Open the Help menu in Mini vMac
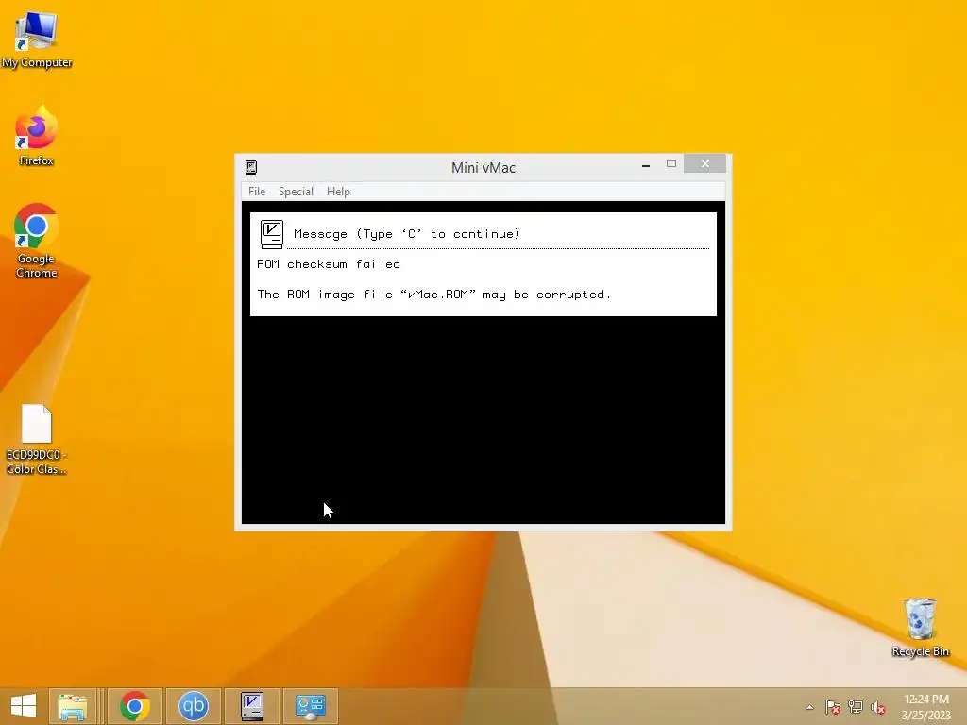Viewport: 967px width, 725px height. (338, 192)
